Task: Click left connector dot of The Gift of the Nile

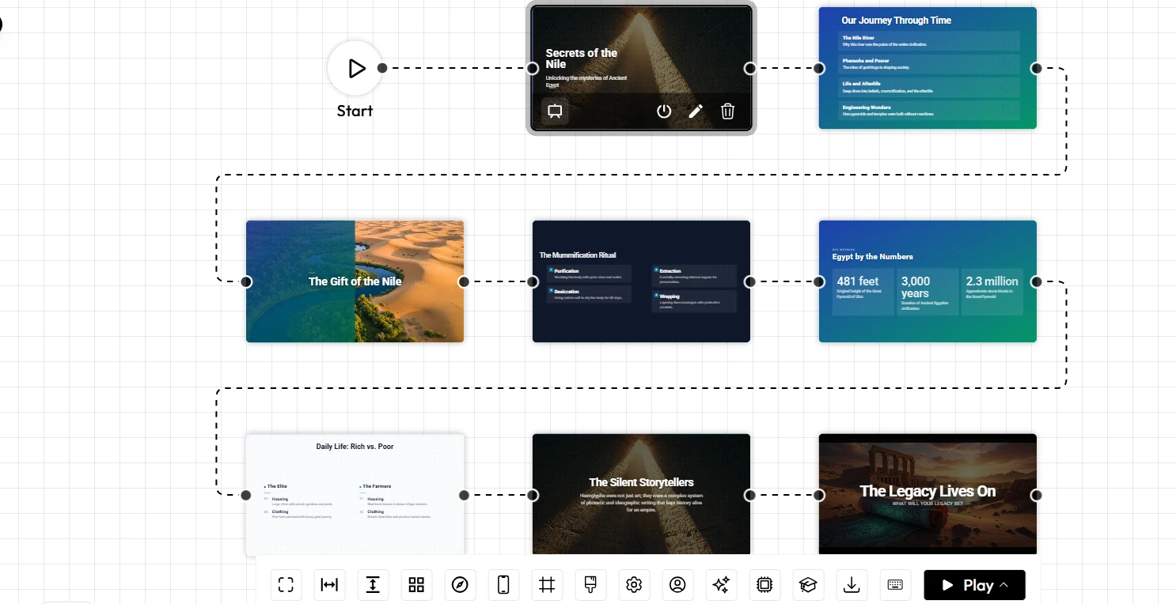Action: pyautogui.click(x=246, y=281)
